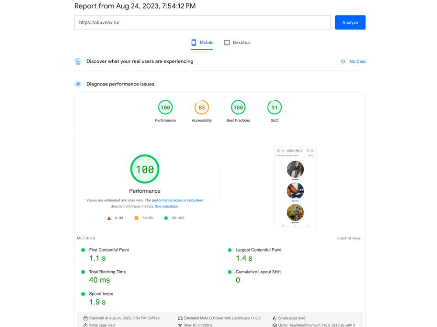Click the Chromium icon by Using HeadlessChromium

point(274,325)
